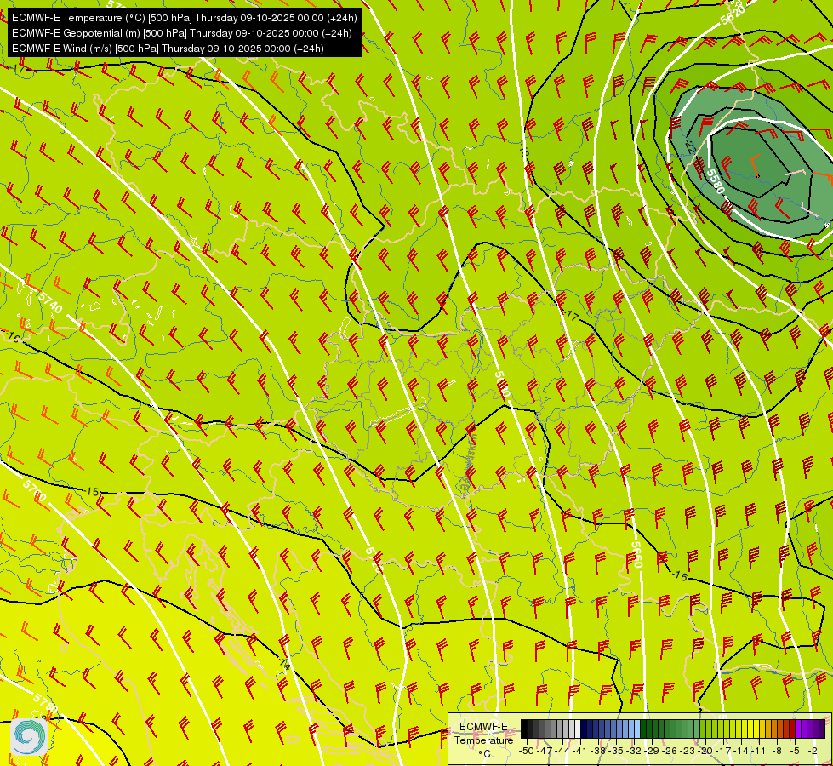
Task: Click the -23 value on the legend scale
Action: [x=687, y=751]
